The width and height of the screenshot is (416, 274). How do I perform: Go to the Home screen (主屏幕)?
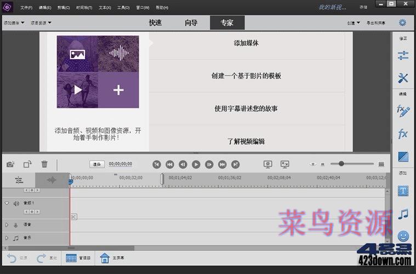[x=112, y=258]
